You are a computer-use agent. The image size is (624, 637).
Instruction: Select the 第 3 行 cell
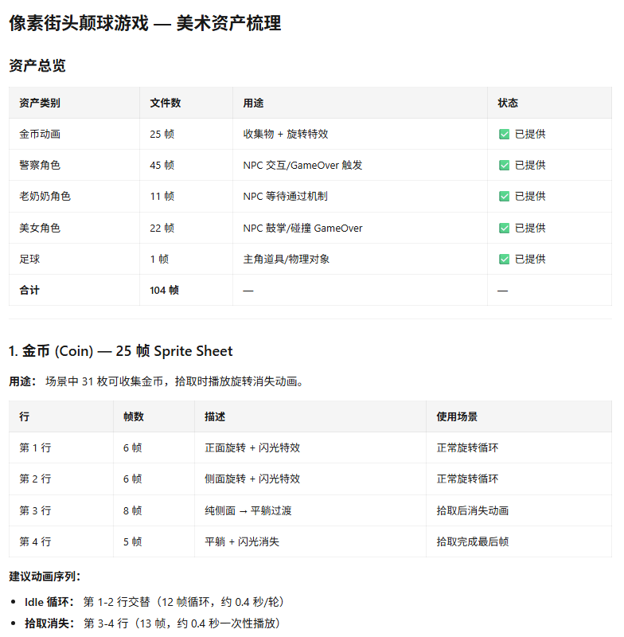tap(61, 510)
